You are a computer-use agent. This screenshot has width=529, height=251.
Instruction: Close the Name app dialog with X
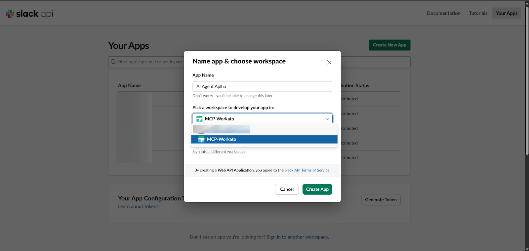(x=329, y=62)
